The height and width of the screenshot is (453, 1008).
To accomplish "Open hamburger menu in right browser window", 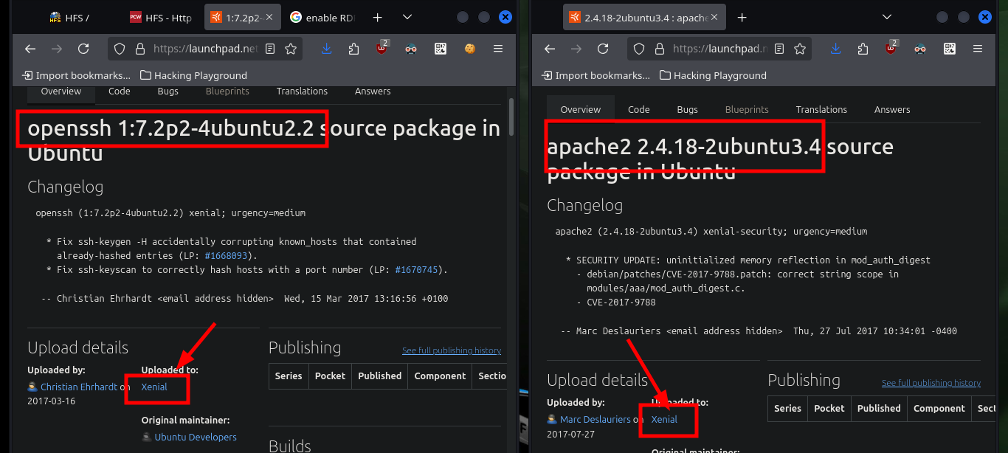I will tap(978, 49).
